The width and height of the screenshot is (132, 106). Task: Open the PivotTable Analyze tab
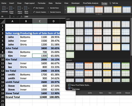[x=91, y=3]
